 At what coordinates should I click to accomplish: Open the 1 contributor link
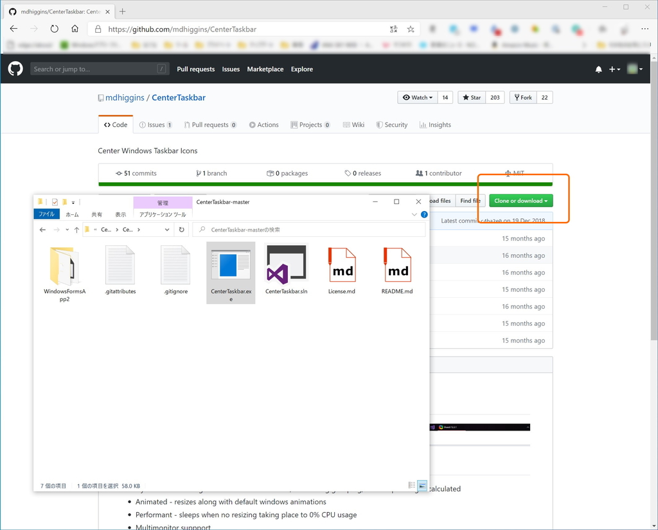pyautogui.click(x=438, y=173)
